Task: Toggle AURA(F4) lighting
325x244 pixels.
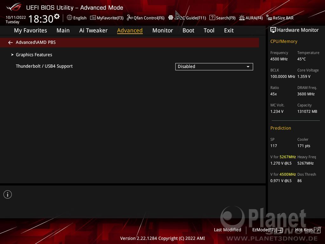Action: tap(251, 18)
